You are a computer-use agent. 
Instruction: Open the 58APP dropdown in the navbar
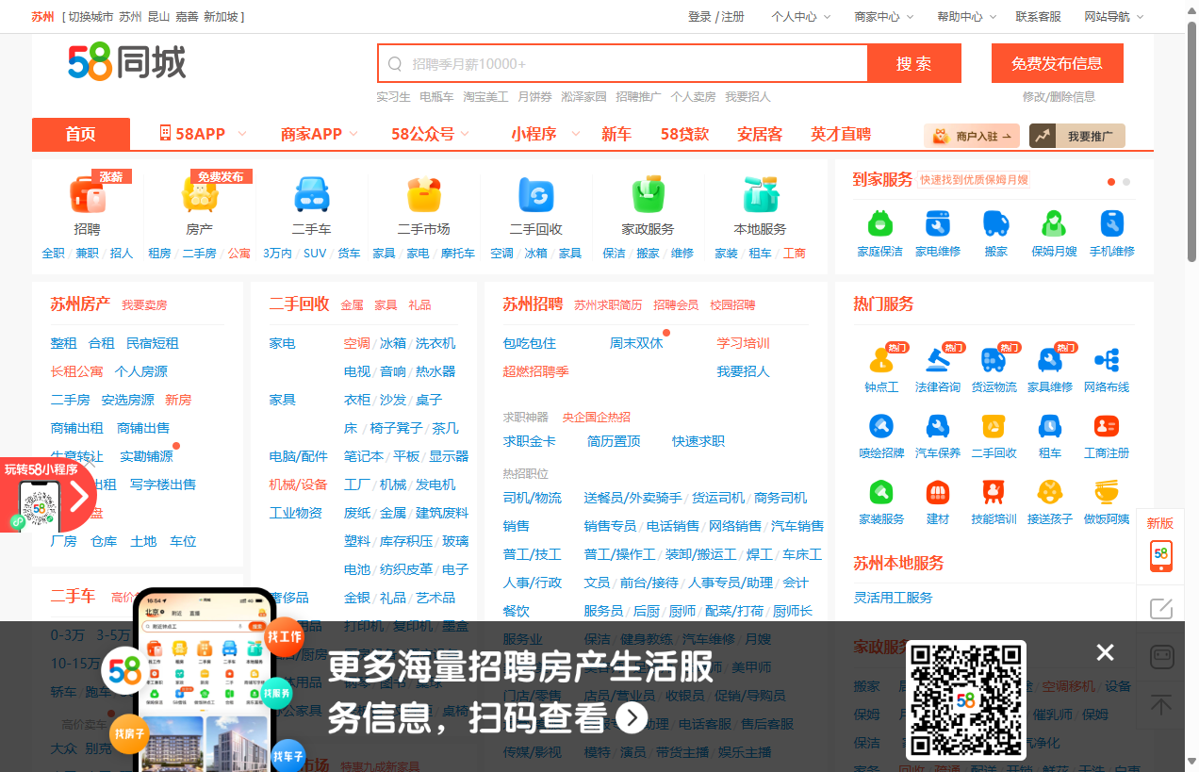[x=199, y=134]
